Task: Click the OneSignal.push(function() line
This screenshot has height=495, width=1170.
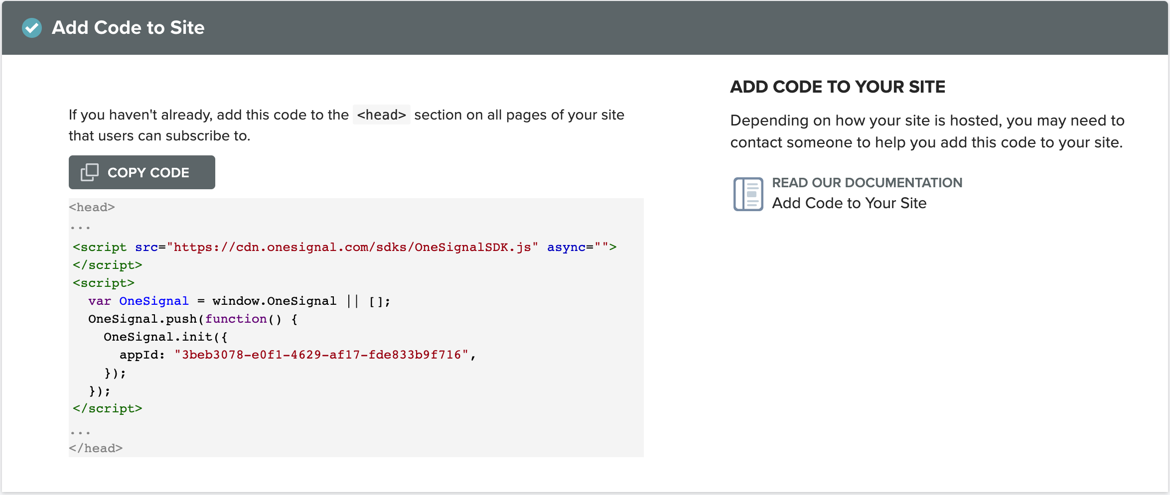Action: point(193,319)
